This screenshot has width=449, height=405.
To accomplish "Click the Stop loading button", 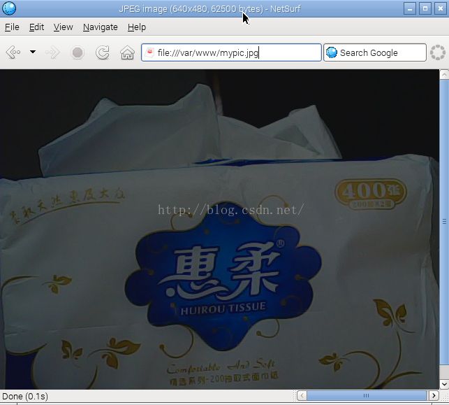I will (x=78, y=52).
